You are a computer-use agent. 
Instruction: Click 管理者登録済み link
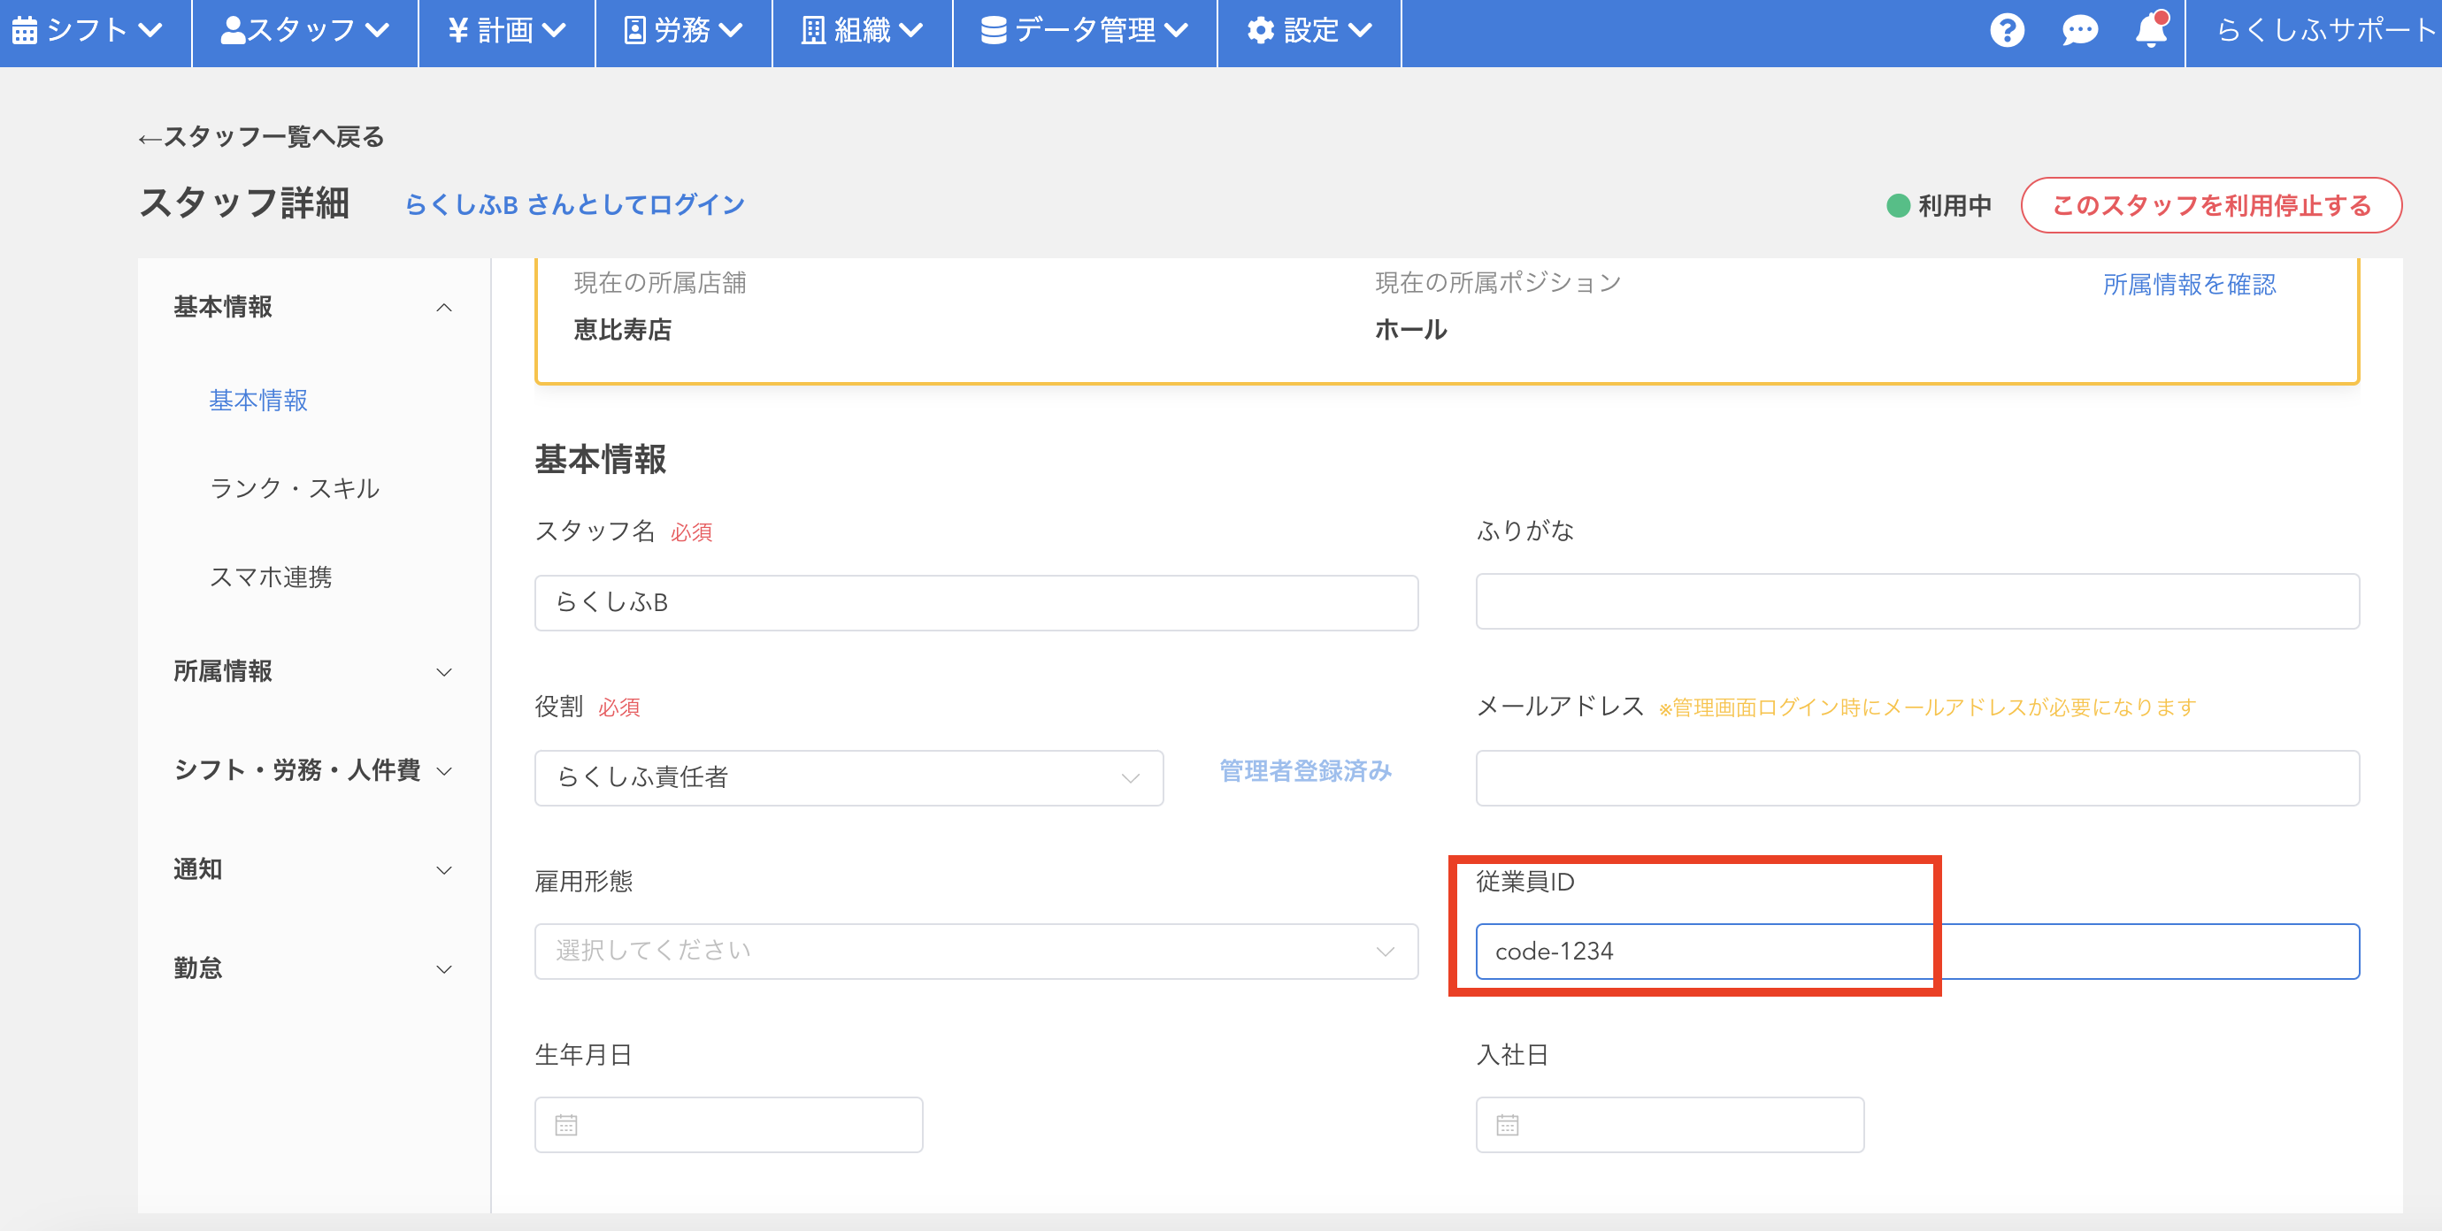click(x=1305, y=771)
